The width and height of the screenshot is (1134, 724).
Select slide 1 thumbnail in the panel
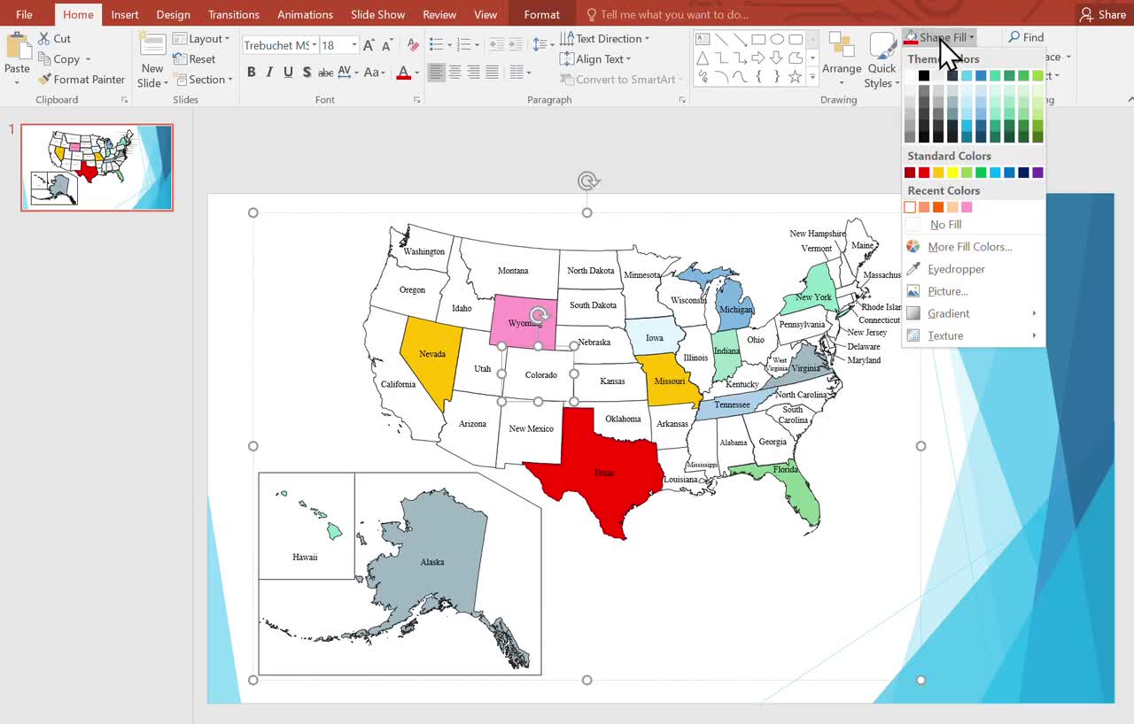(97, 166)
